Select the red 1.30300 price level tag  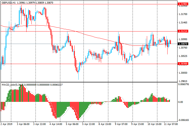pos(183,64)
